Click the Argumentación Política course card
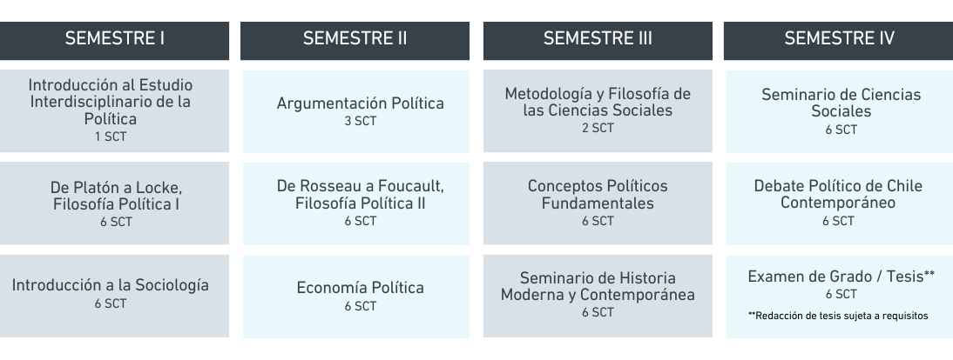The height and width of the screenshot is (360, 953). click(356, 111)
